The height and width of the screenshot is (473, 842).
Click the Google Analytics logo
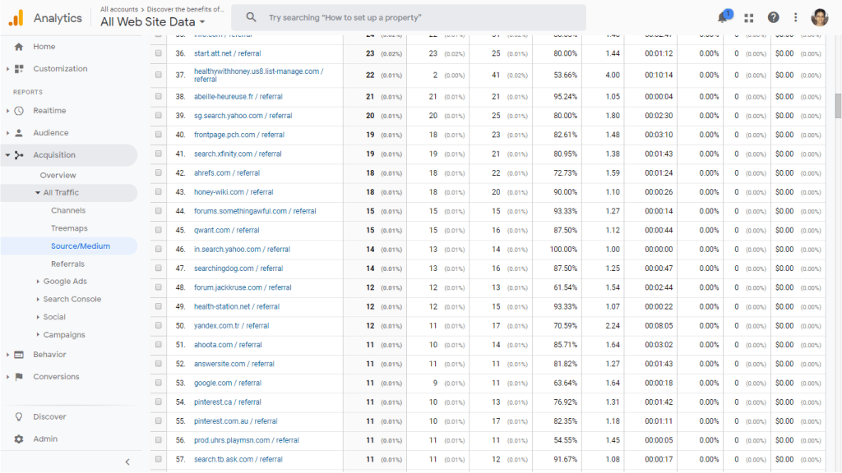(16, 18)
